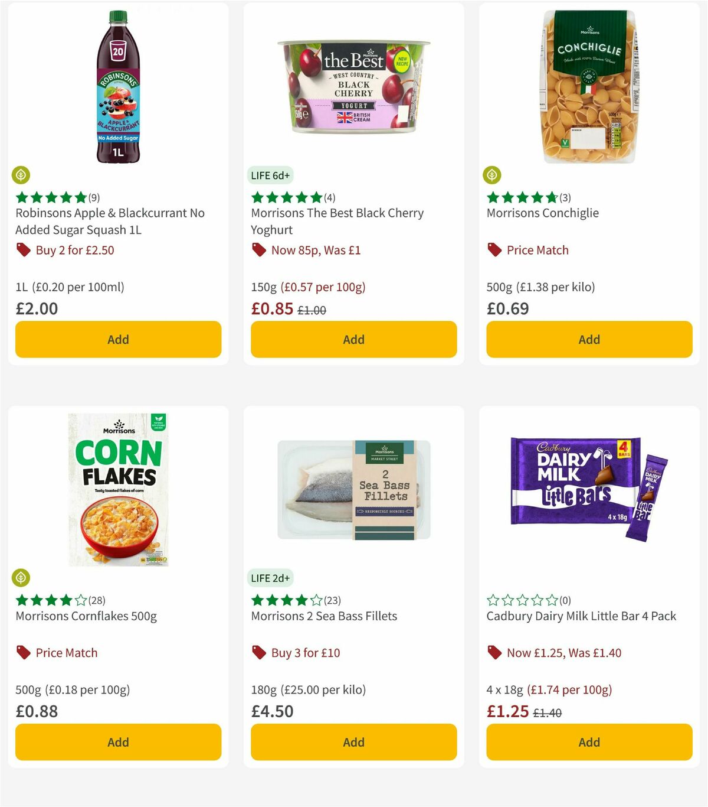Click the leaf icon above Morrisons Cornflakes
The width and height of the screenshot is (708, 807).
point(21,578)
